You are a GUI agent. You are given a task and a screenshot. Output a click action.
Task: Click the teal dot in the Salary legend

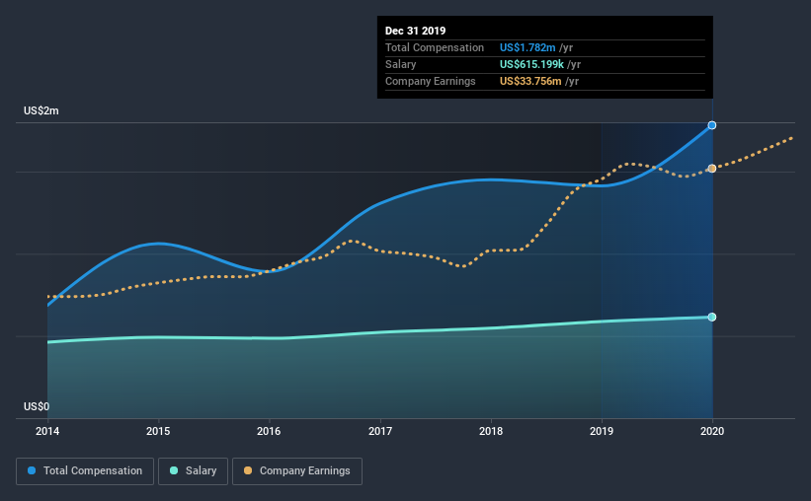coord(174,470)
